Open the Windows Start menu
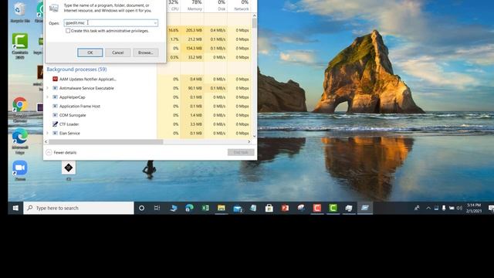494x278 pixels. point(15,208)
